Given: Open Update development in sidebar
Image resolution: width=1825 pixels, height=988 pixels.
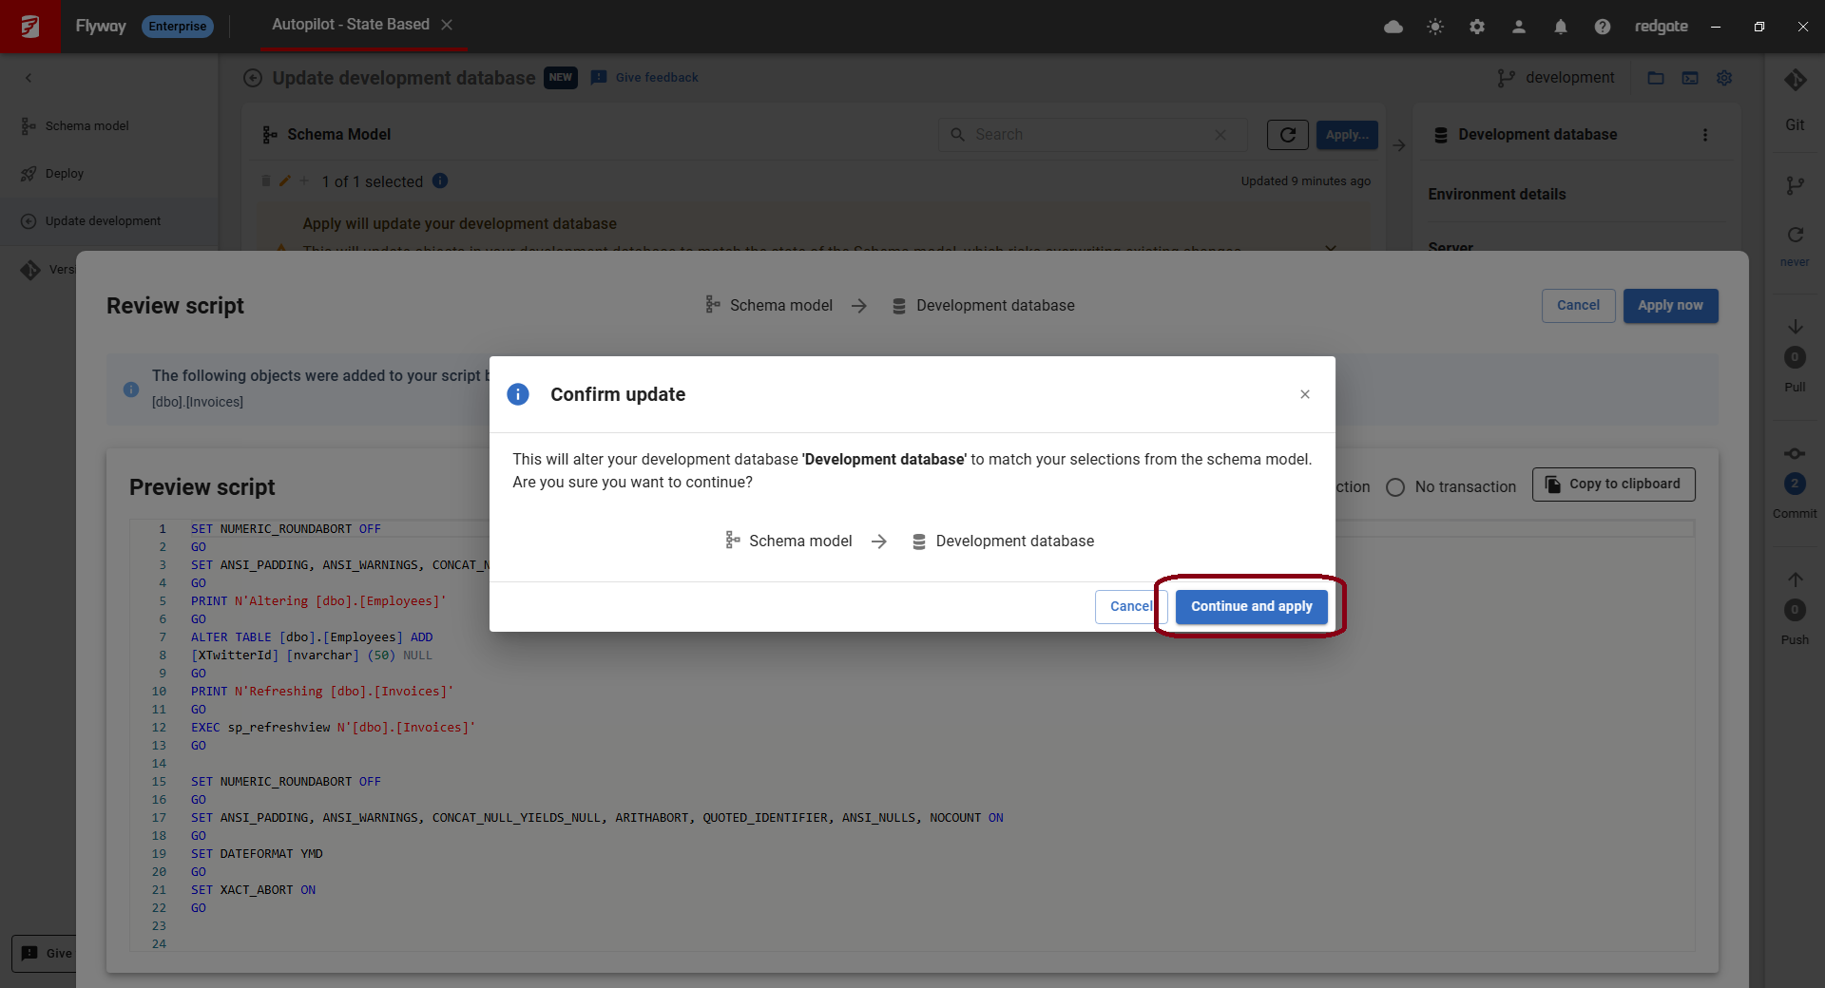Looking at the screenshot, I should pos(103,220).
